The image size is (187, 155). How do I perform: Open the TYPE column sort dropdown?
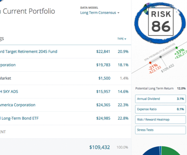[x=122, y=39]
